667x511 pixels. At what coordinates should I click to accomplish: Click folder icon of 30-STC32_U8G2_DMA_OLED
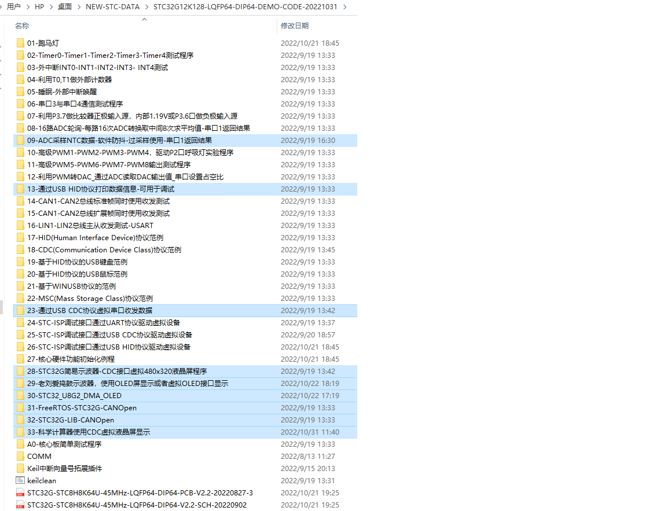(20, 395)
